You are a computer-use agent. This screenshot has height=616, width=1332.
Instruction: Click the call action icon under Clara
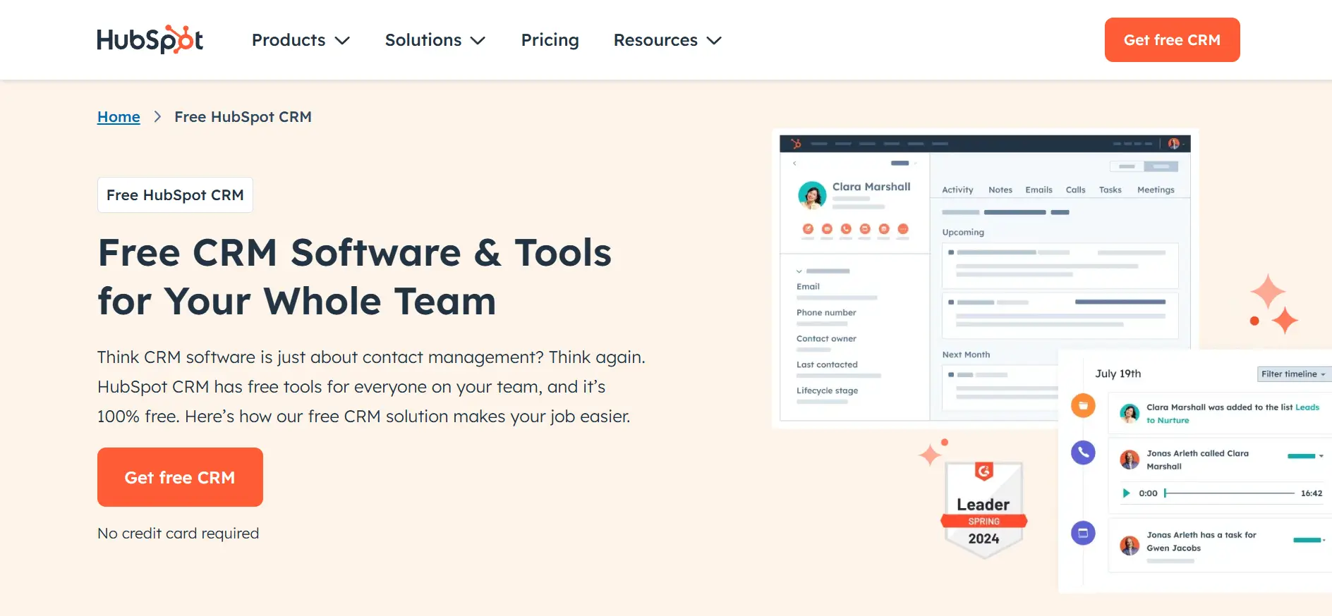coord(846,228)
